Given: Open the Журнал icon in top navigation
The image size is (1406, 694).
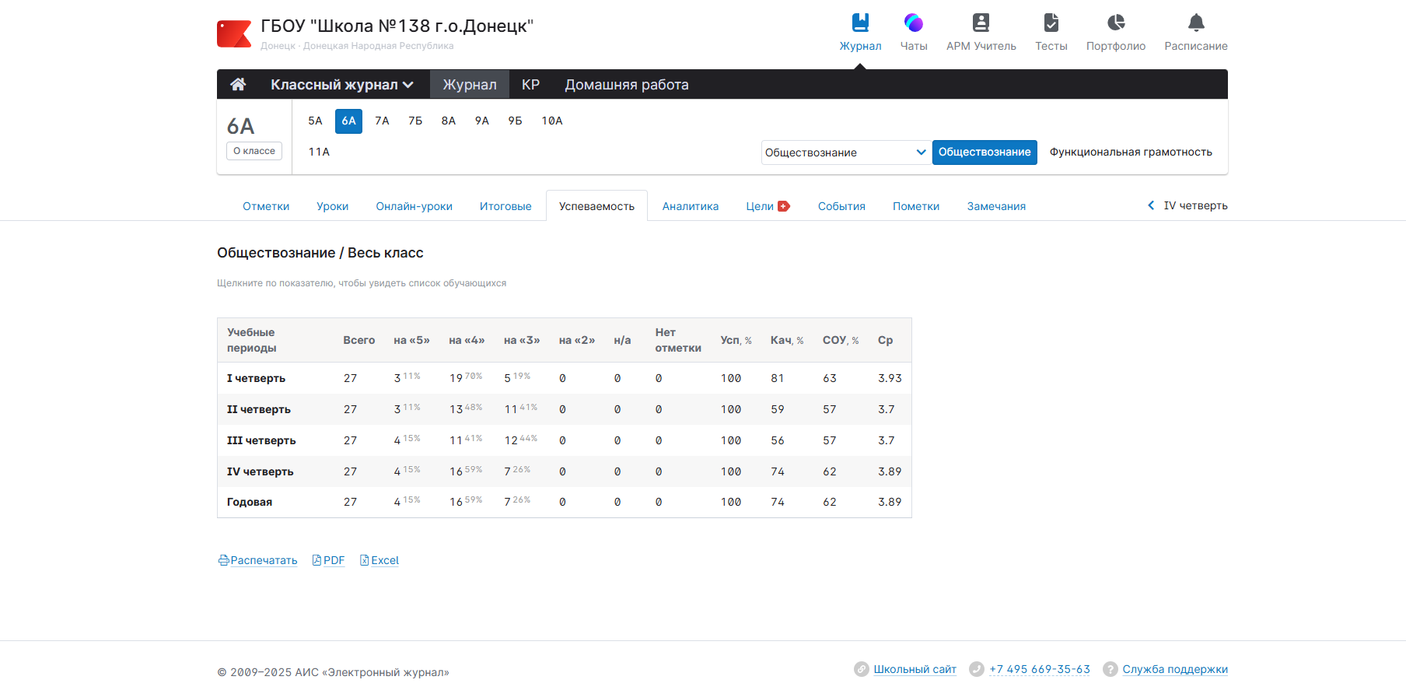Looking at the screenshot, I should (x=860, y=23).
